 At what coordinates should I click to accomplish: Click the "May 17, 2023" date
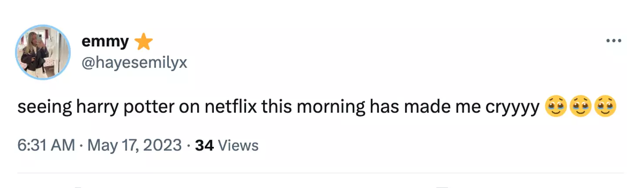click(135, 145)
